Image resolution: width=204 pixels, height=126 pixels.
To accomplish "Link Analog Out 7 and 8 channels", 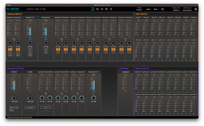I will pos(78,94).
